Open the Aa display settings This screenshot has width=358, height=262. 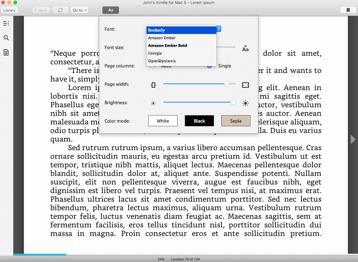(110, 10)
